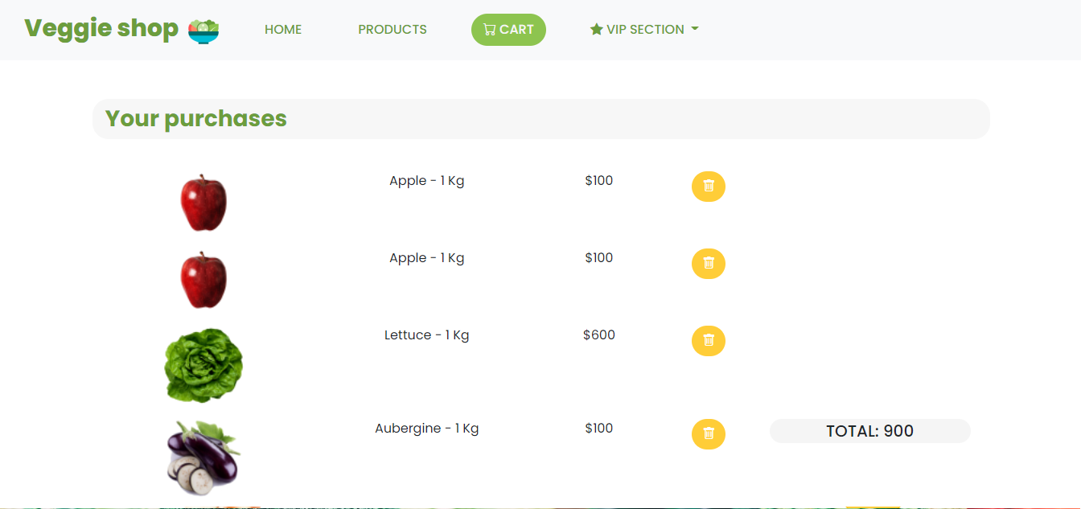Click the second apple product image
The height and width of the screenshot is (509, 1081).
click(x=203, y=280)
